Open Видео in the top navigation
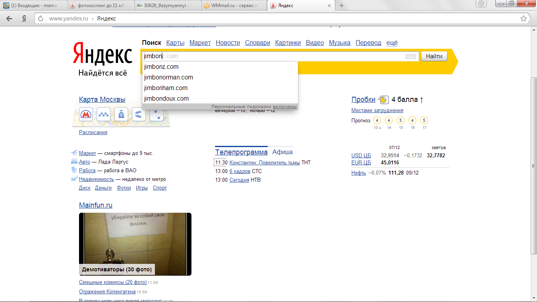This screenshot has width=537, height=302. [315, 43]
